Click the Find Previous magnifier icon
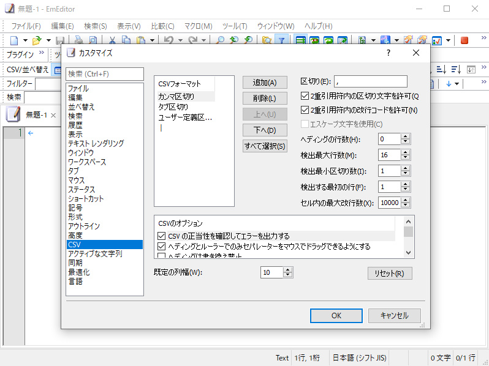Screen dimensions: 489x366 point(234,40)
